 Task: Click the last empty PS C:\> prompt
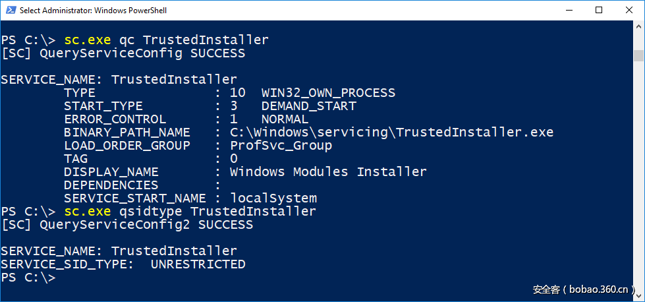coord(29,278)
